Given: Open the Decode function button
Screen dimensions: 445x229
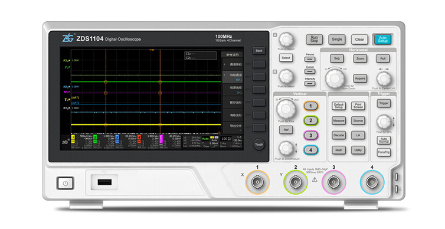Looking at the screenshot, I should 339,135.
